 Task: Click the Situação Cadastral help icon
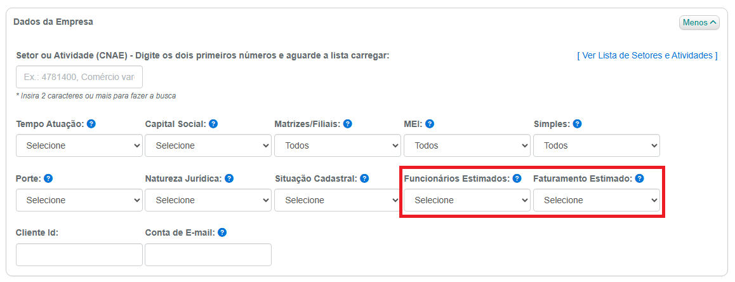[364, 178]
